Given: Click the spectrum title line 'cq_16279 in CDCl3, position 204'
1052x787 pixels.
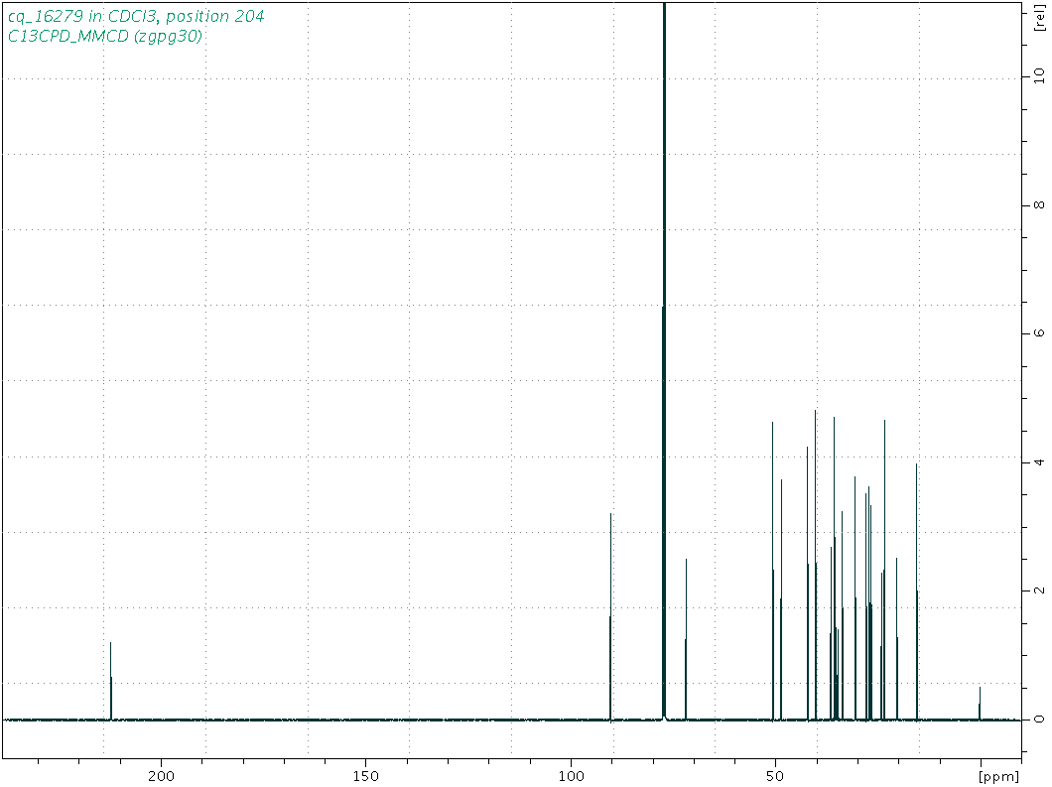Looking at the screenshot, I should tap(136, 16).
